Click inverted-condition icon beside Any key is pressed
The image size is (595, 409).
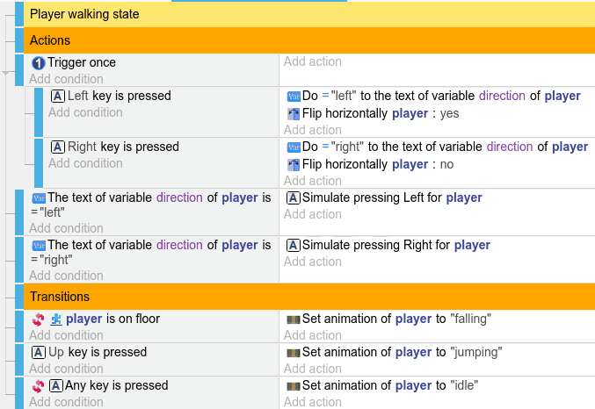tap(38, 386)
